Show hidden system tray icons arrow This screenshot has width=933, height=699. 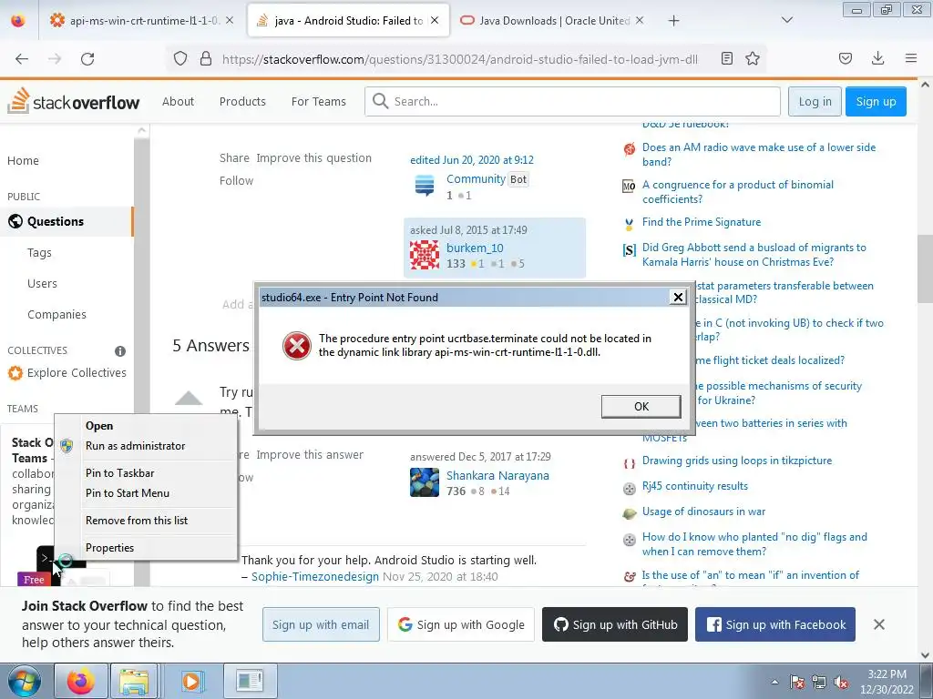774,682
